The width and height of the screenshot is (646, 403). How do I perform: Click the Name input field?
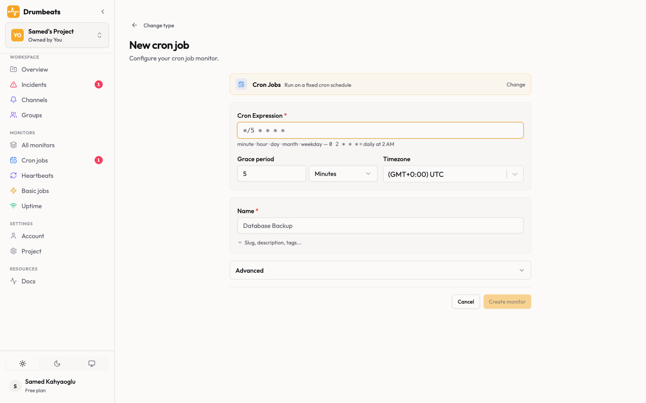(380, 226)
